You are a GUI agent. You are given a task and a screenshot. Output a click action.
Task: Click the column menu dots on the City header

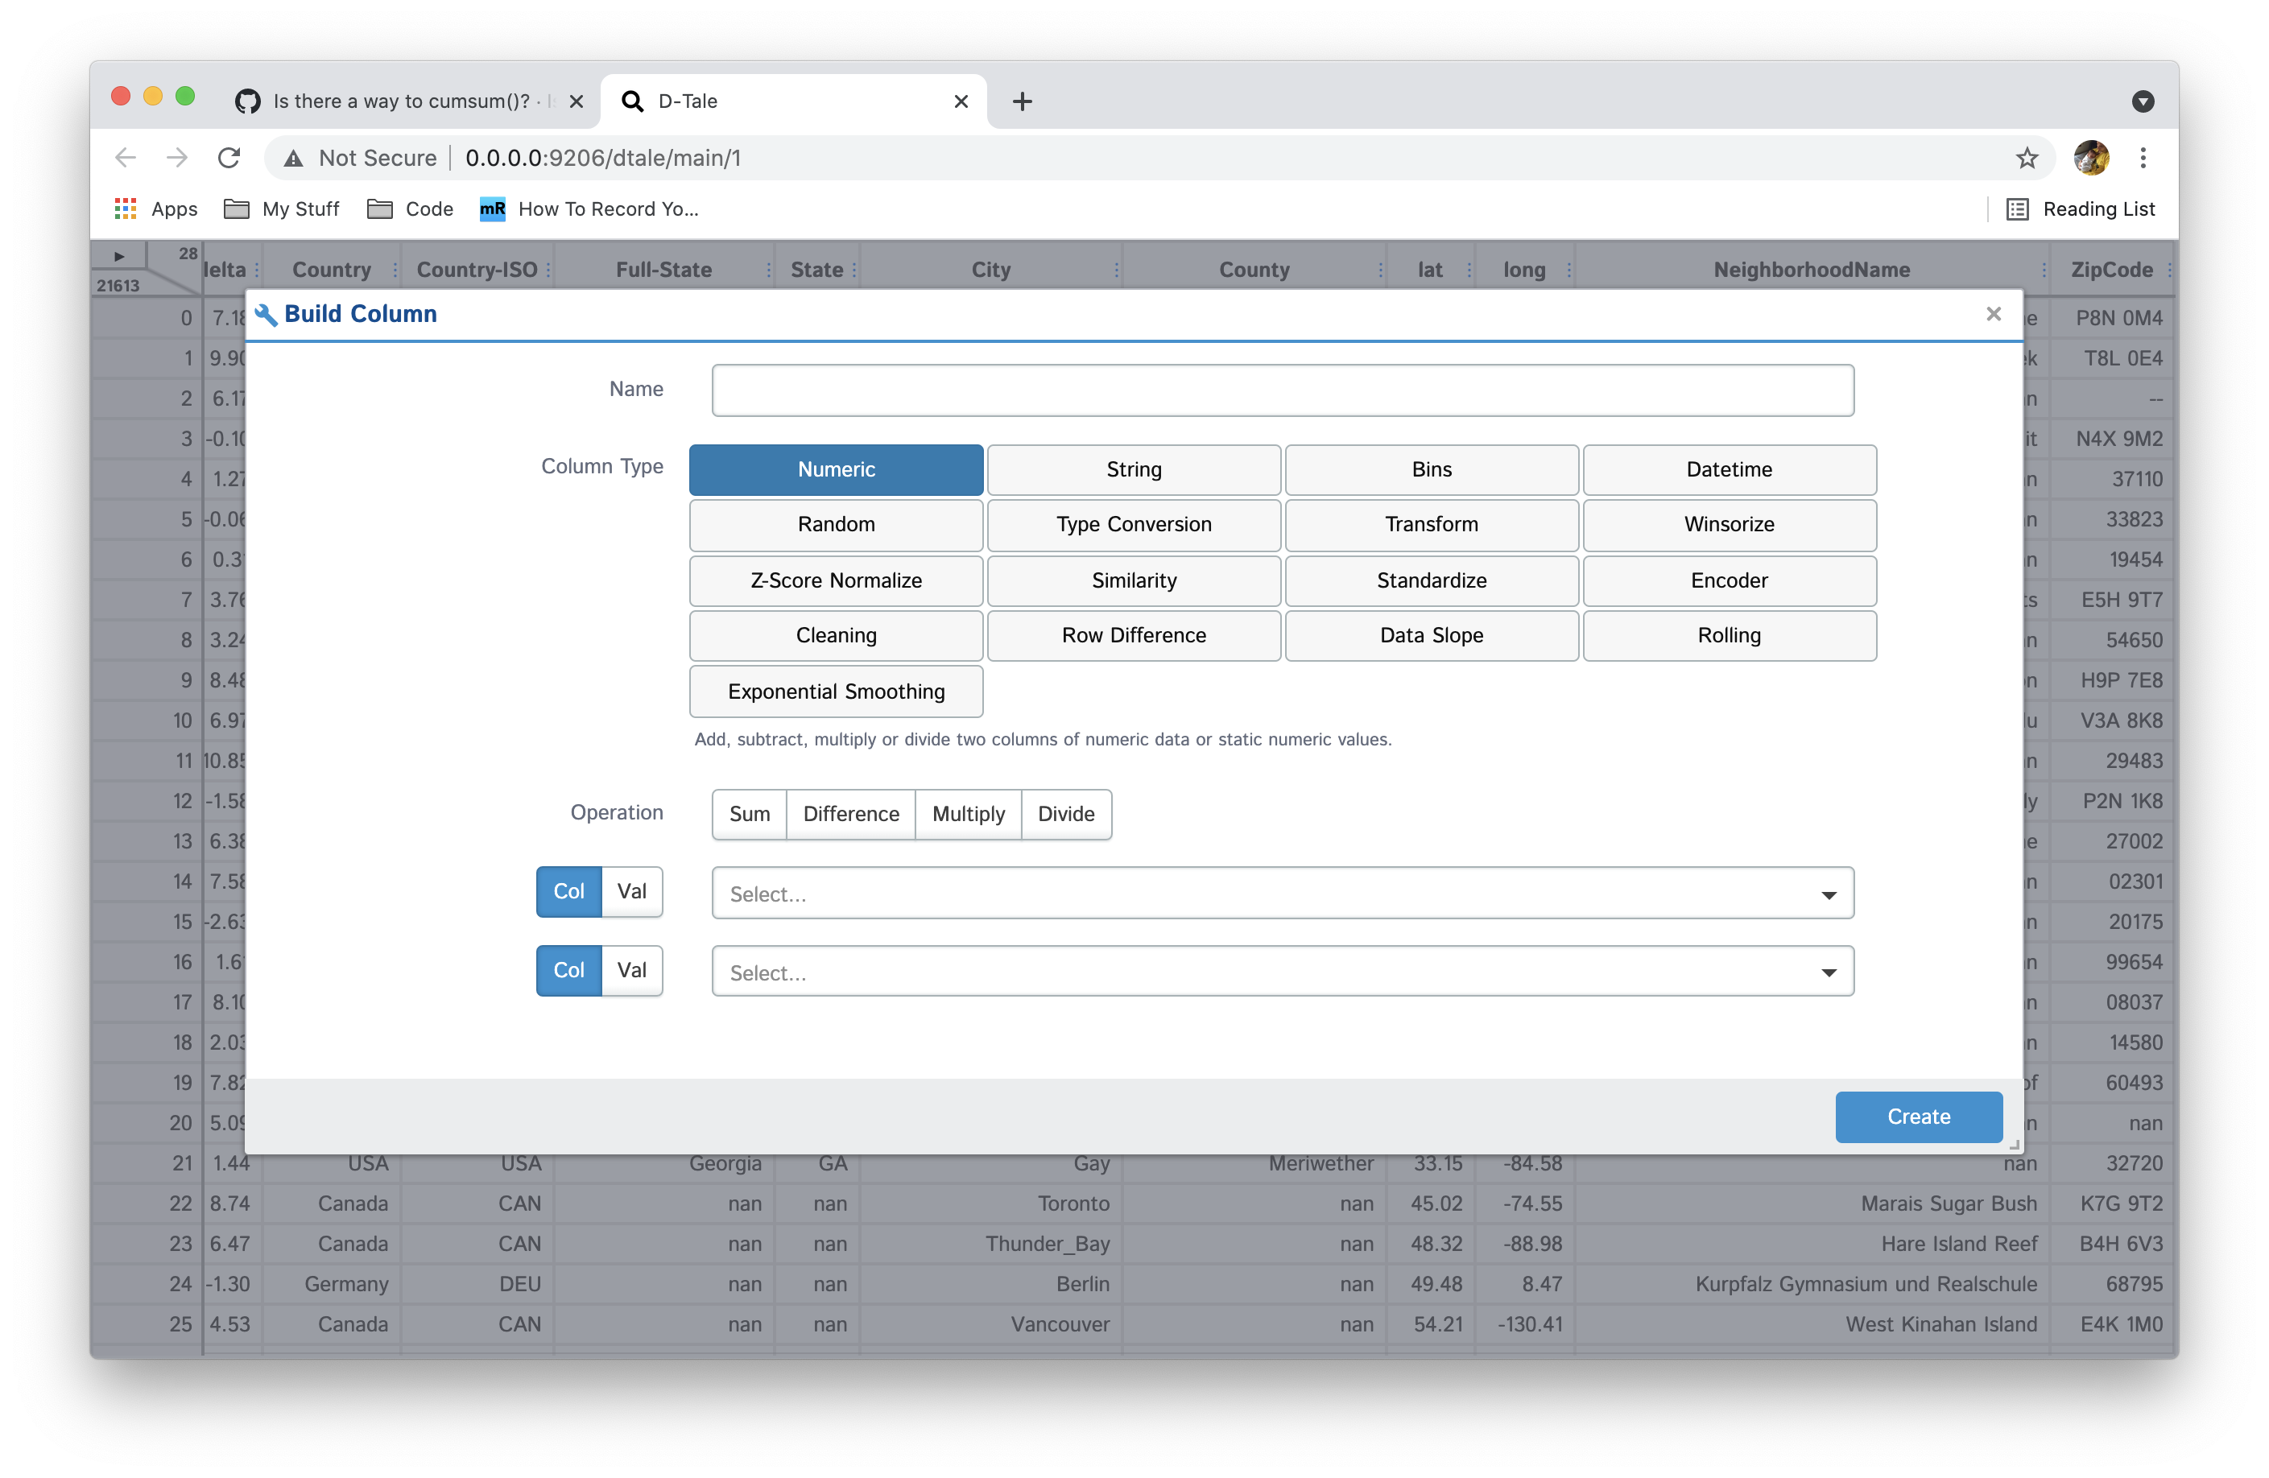(x=1117, y=269)
